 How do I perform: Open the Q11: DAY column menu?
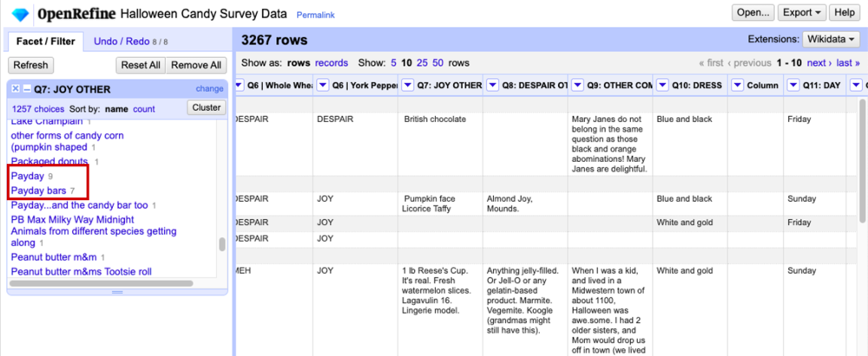click(x=793, y=85)
